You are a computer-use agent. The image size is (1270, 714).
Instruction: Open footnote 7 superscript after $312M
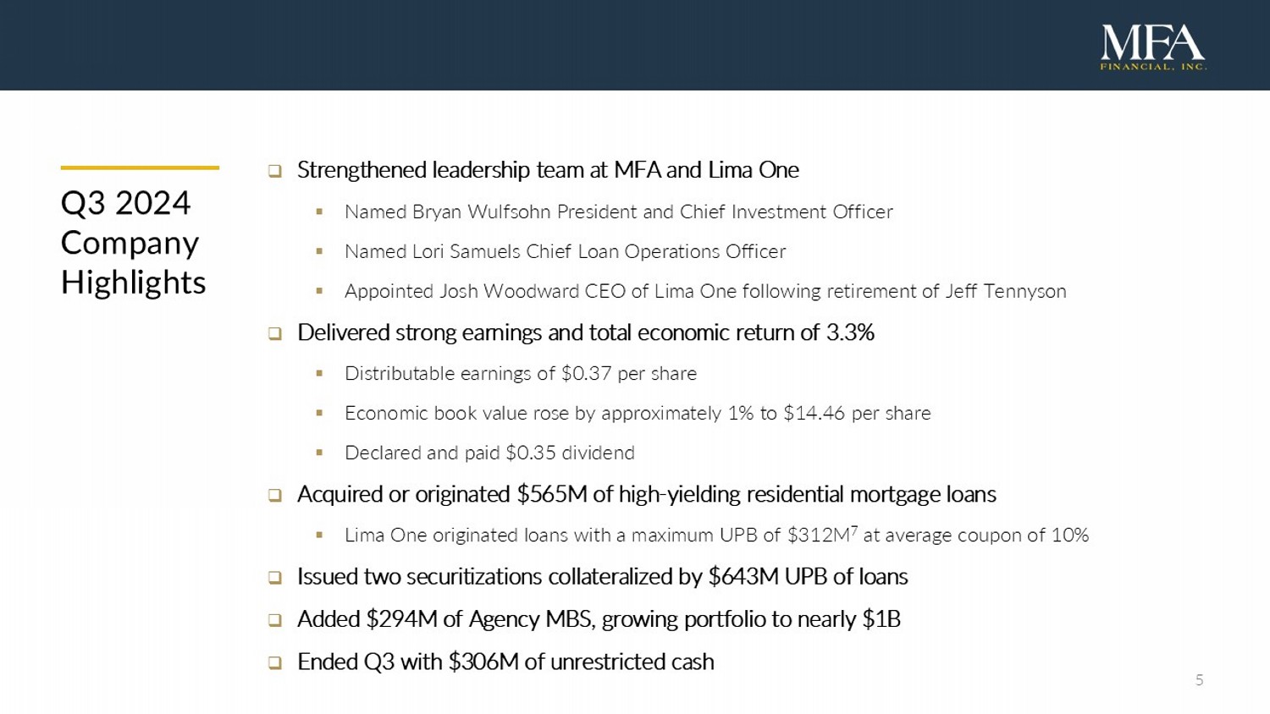[854, 530]
